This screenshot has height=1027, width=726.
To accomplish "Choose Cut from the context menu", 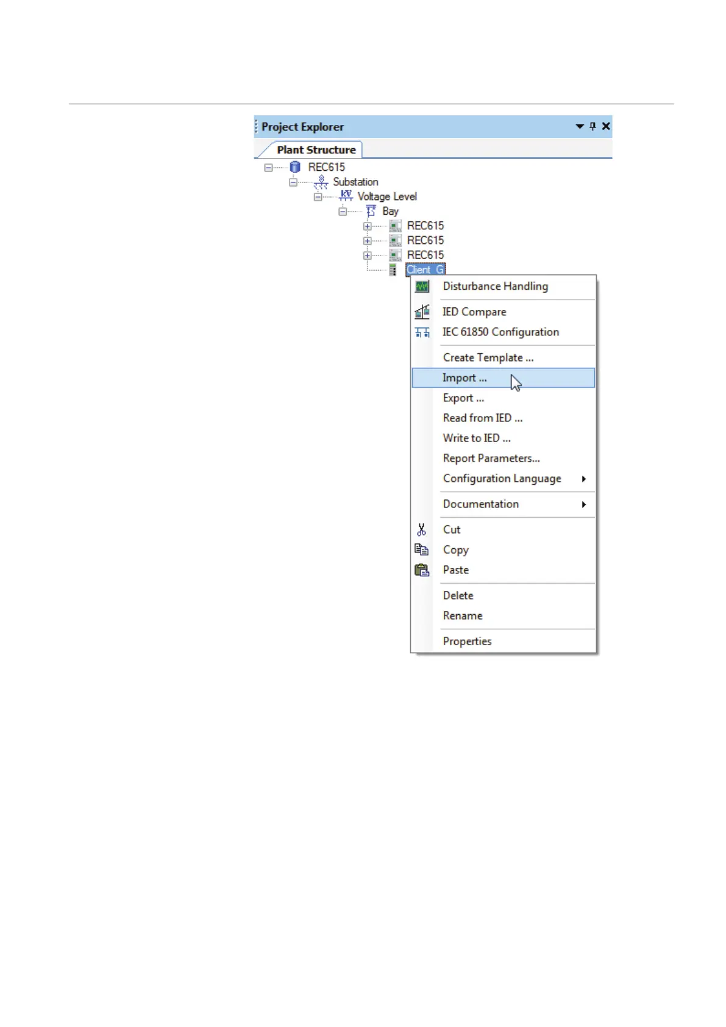I will [504, 529].
